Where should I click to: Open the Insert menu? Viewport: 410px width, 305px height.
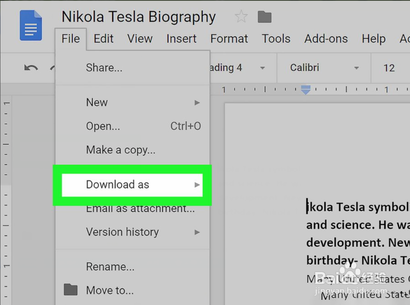click(x=182, y=39)
